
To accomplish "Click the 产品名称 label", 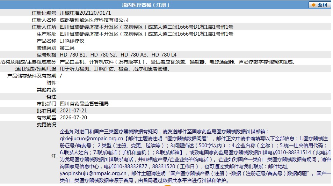I will point(46,41).
